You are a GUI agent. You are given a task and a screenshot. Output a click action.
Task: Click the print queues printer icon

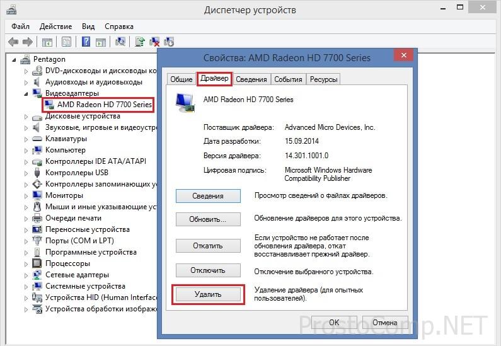pos(37,218)
